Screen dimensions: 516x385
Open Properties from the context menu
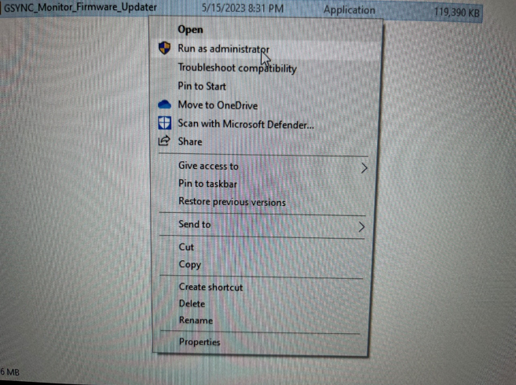199,342
